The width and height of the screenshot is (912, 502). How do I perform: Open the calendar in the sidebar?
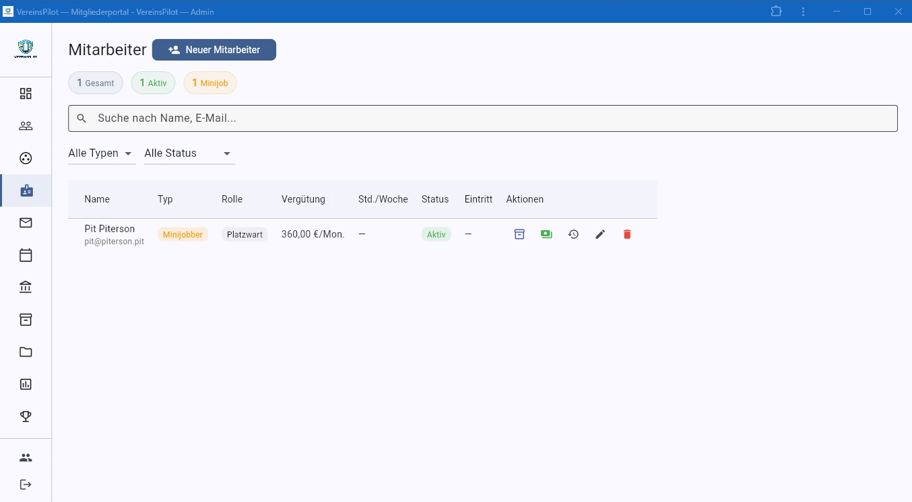coord(26,255)
